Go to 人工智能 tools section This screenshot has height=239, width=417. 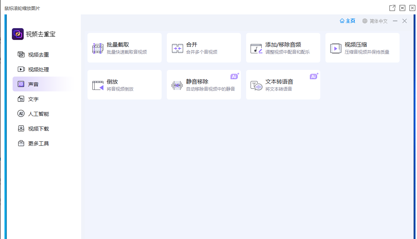pyautogui.click(x=38, y=114)
